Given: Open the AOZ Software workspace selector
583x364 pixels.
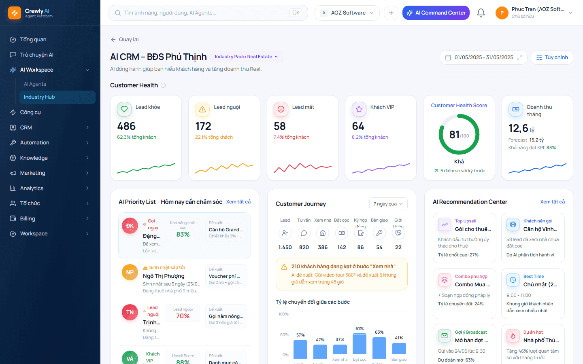Looking at the screenshot, I should point(347,13).
